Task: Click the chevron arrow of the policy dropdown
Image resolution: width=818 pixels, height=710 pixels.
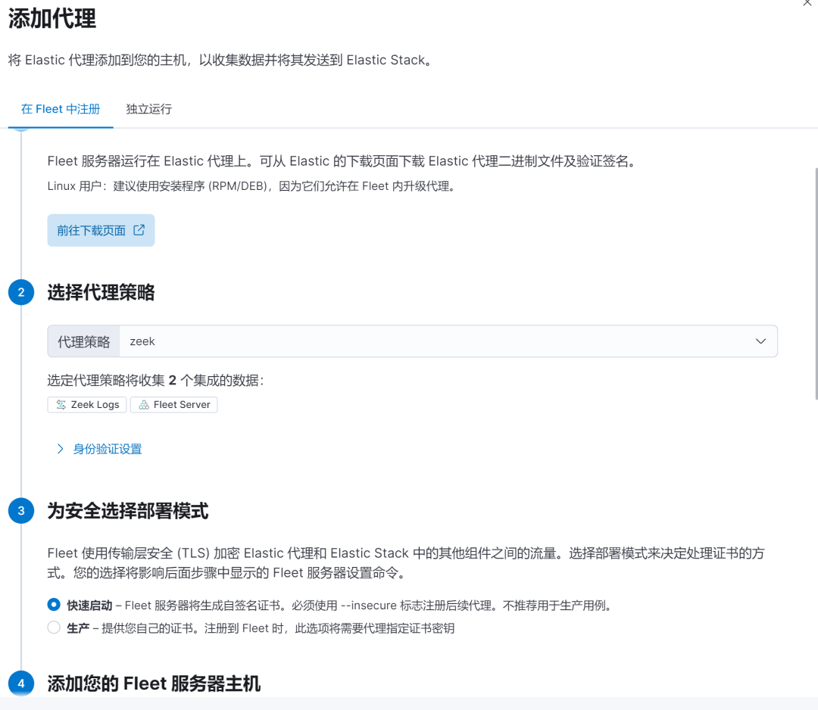Action: point(760,341)
